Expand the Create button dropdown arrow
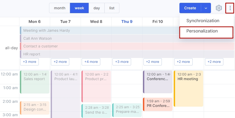 click(x=206, y=8)
